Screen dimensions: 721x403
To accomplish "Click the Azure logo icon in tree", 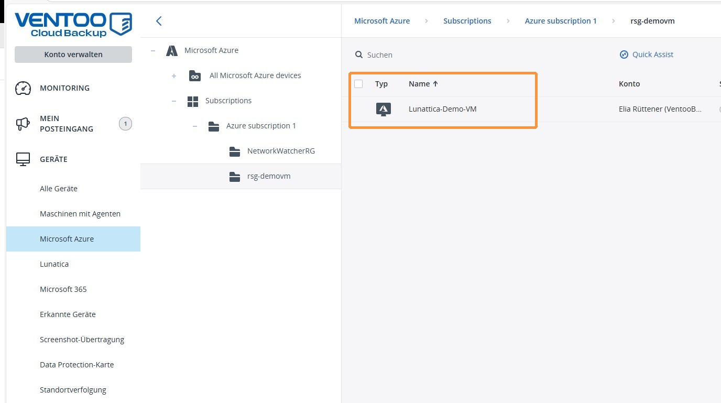I will pyautogui.click(x=172, y=50).
